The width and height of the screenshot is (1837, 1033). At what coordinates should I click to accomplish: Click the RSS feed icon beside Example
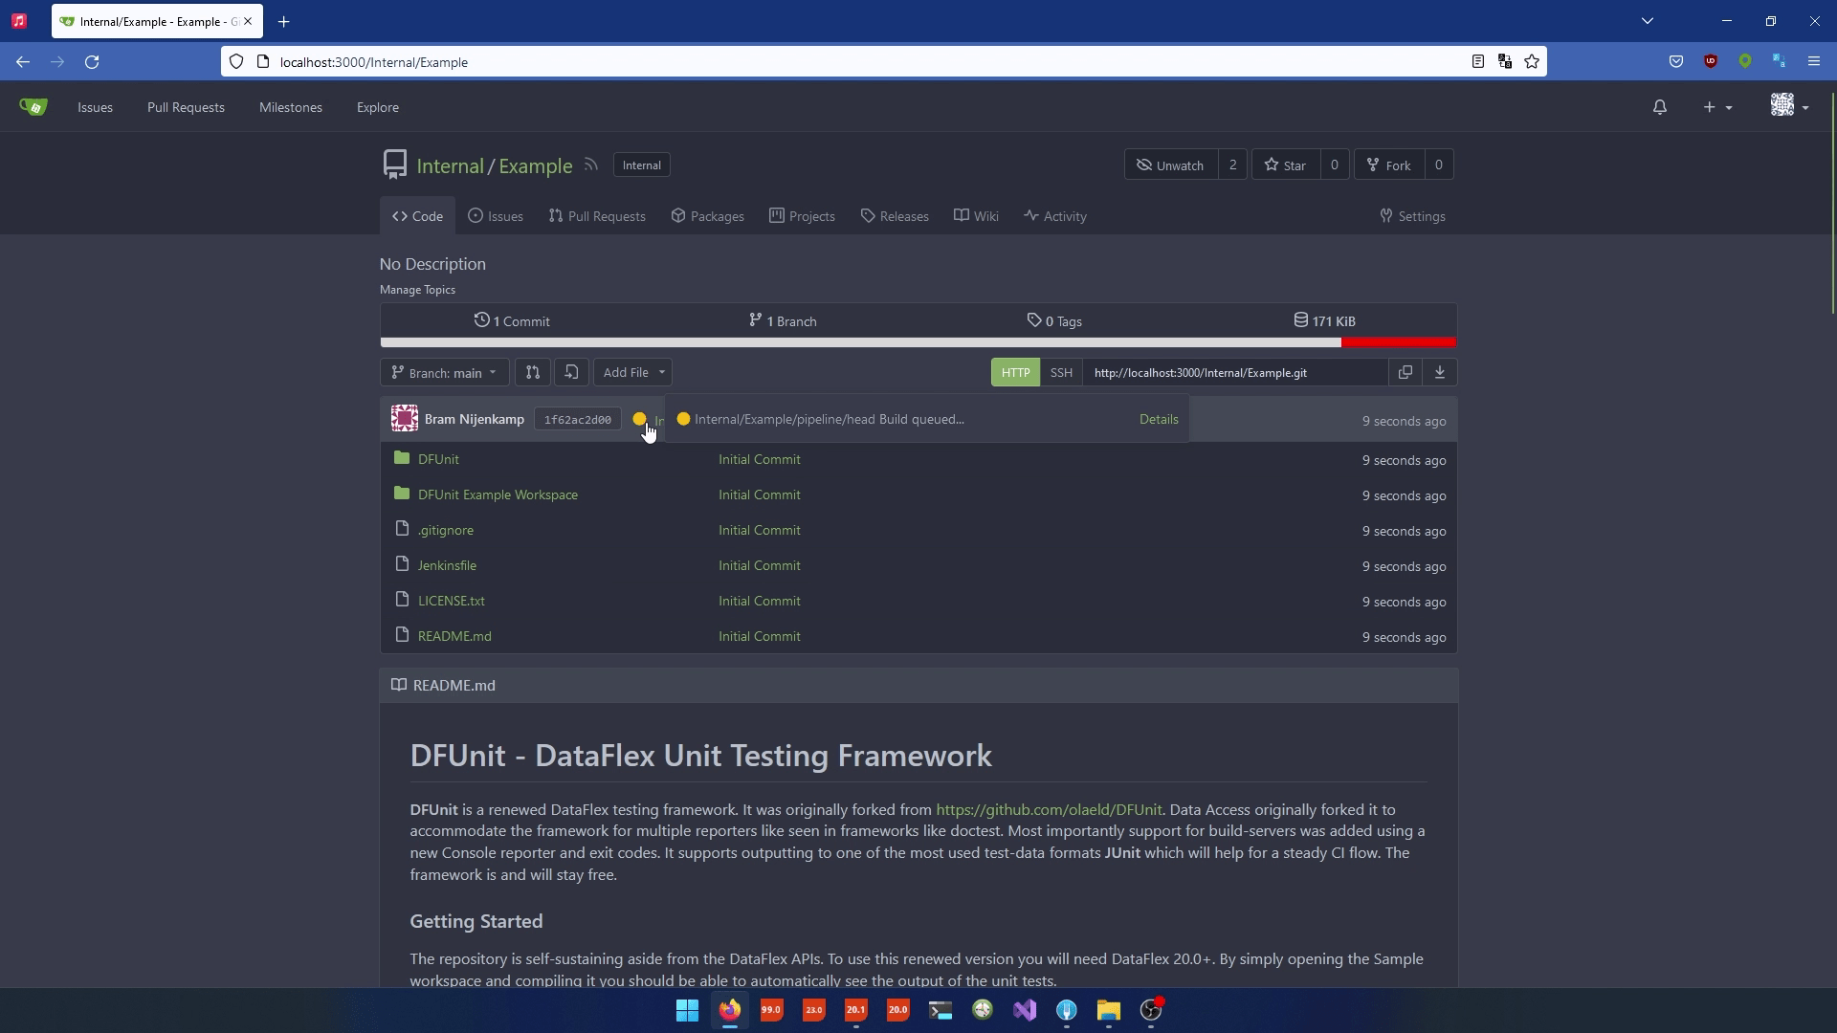click(x=591, y=165)
